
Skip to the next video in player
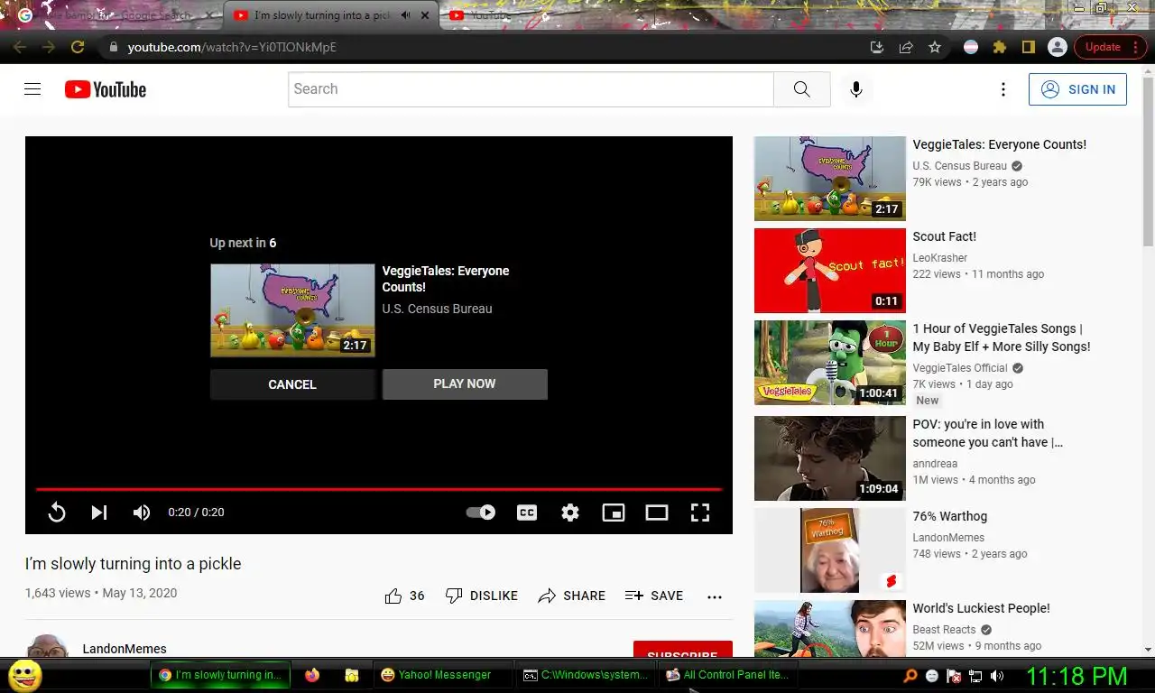[x=99, y=513]
